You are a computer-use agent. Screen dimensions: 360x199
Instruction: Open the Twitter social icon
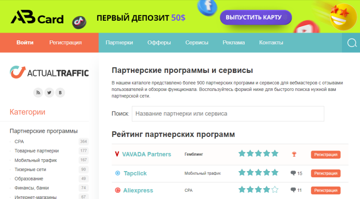point(49,93)
